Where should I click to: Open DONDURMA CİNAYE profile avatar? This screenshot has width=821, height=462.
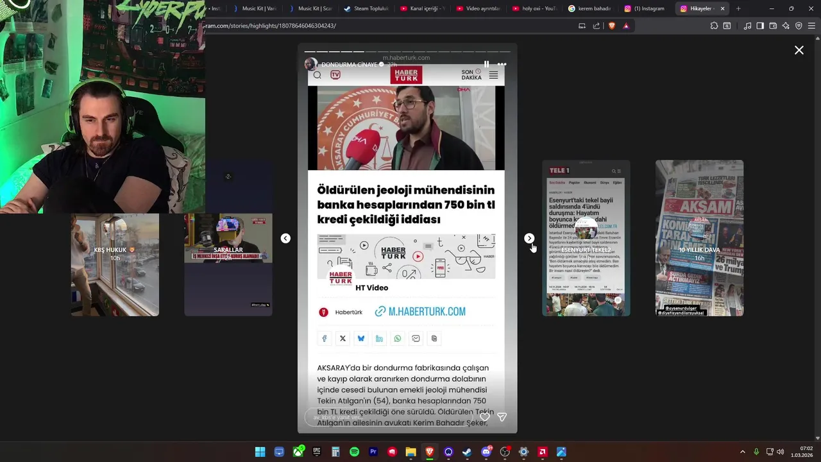pos(310,64)
